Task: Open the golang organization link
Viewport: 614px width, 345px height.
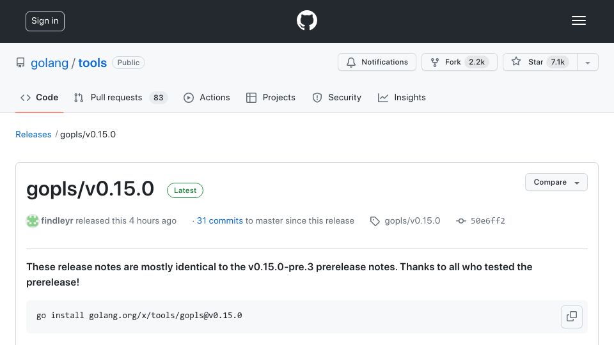Action: 49,63
